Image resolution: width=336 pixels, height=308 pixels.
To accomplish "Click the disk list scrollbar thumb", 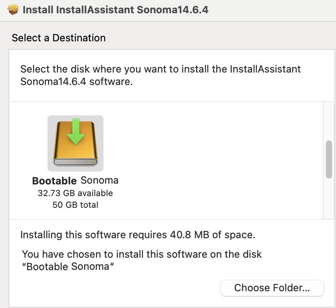I will (329, 159).
